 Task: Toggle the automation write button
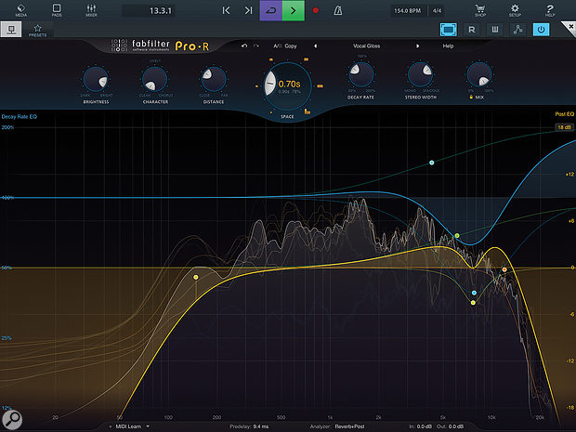click(495, 30)
